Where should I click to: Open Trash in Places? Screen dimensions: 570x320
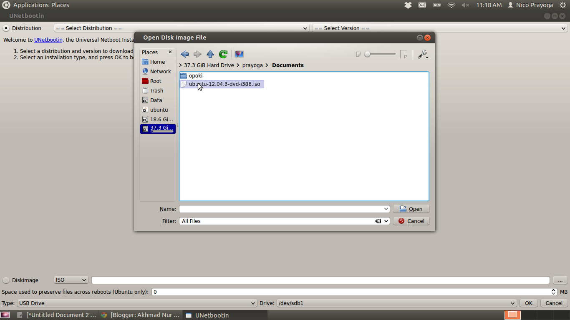pyautogui.click(x=158, y=90)
